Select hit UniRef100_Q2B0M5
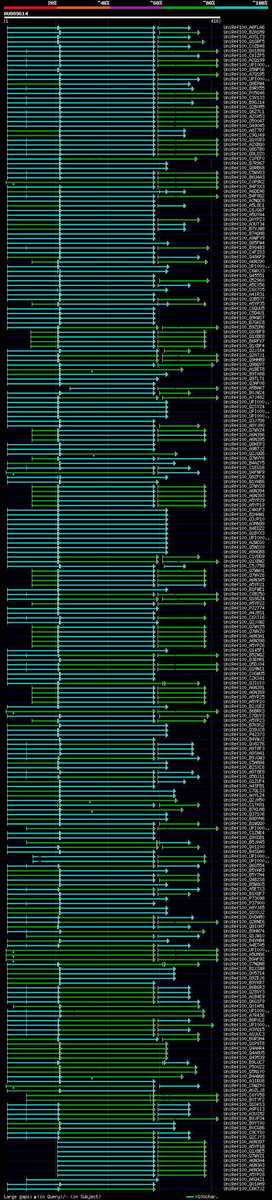 pyautogui.click(x=244, y=107)
